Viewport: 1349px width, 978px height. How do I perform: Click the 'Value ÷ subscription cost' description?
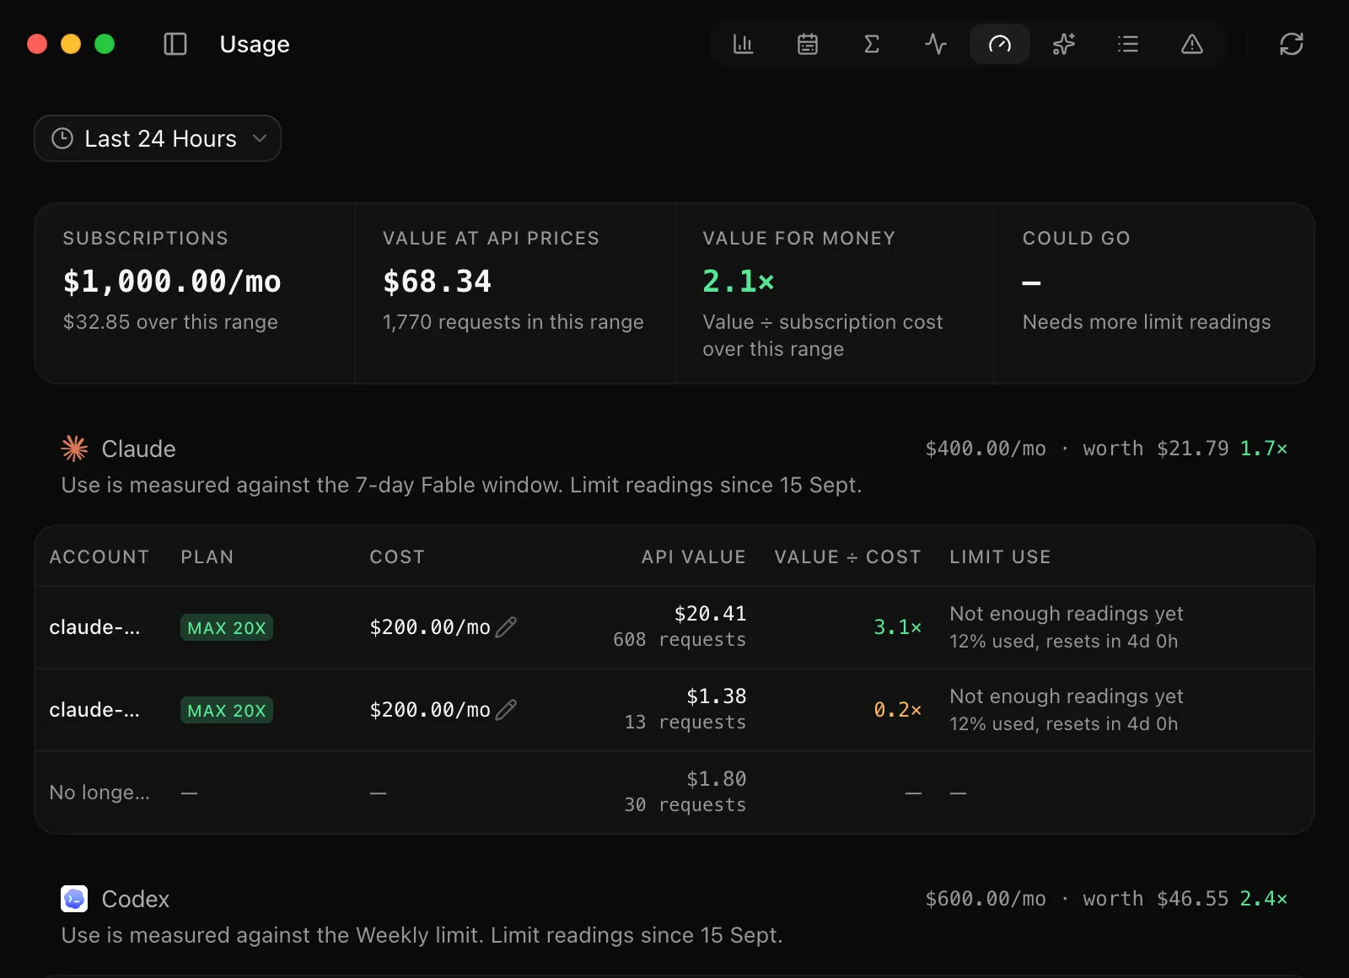tap(823, 336)
